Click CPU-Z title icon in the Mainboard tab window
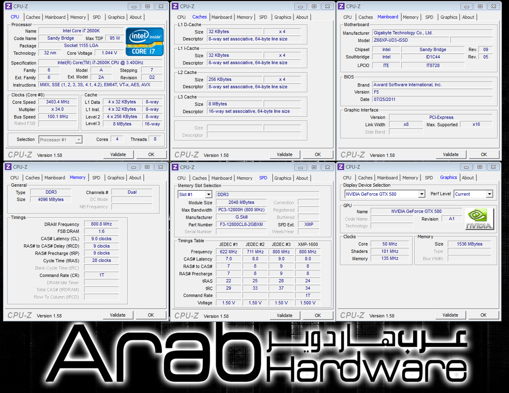 tap(341, 6)
